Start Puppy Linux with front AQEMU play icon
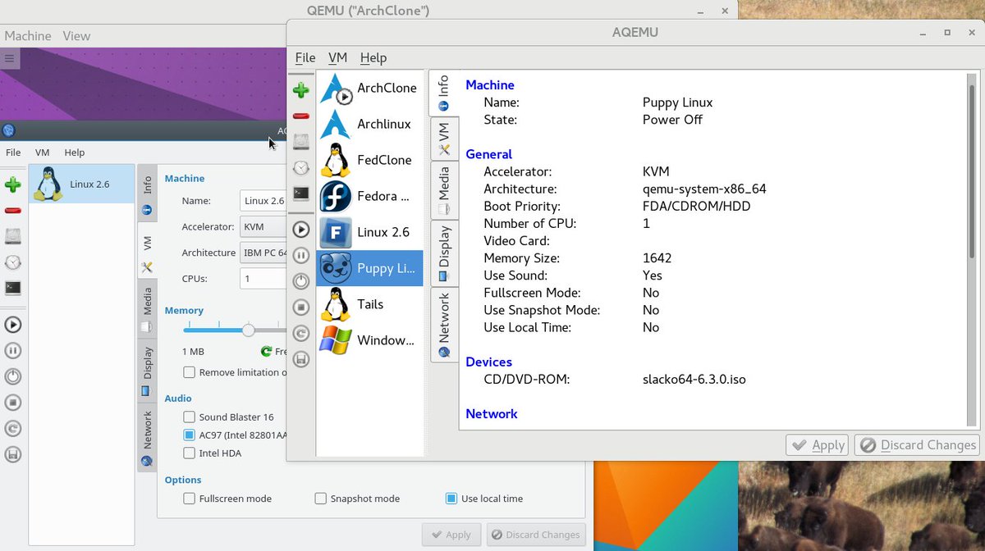Viewport: 985px width, 551px height. click(301, 230)
